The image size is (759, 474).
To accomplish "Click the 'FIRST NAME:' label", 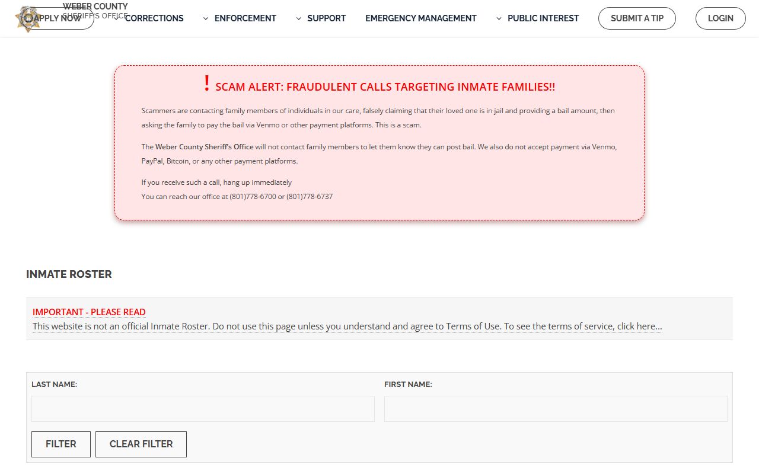I will click(x=408, y=384).
